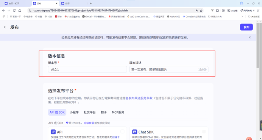Click the 升级套餐 upgrade link
262x140 pixels.
point(89,123)
